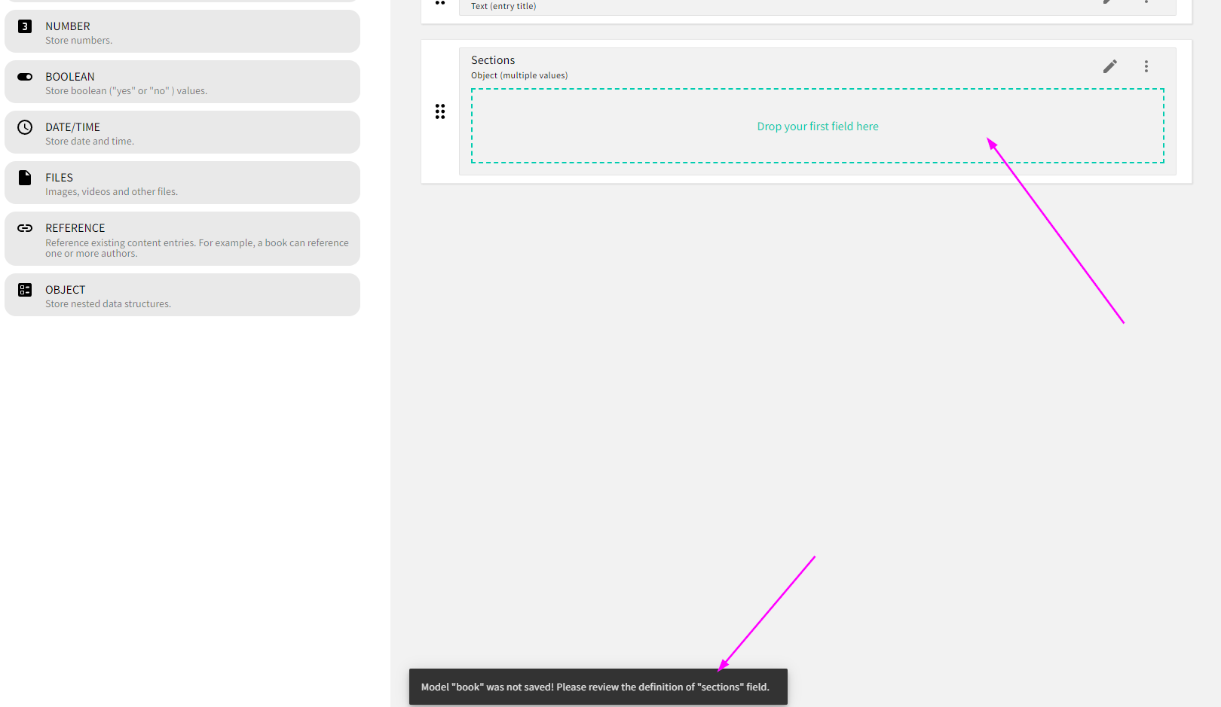The height and width of the screenshot is (707, 1221).
Task: Click the "Store nested data structures." description
Action: [x=108, y=304]
